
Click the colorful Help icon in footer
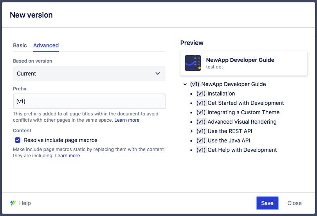click(x=13, y=203)
